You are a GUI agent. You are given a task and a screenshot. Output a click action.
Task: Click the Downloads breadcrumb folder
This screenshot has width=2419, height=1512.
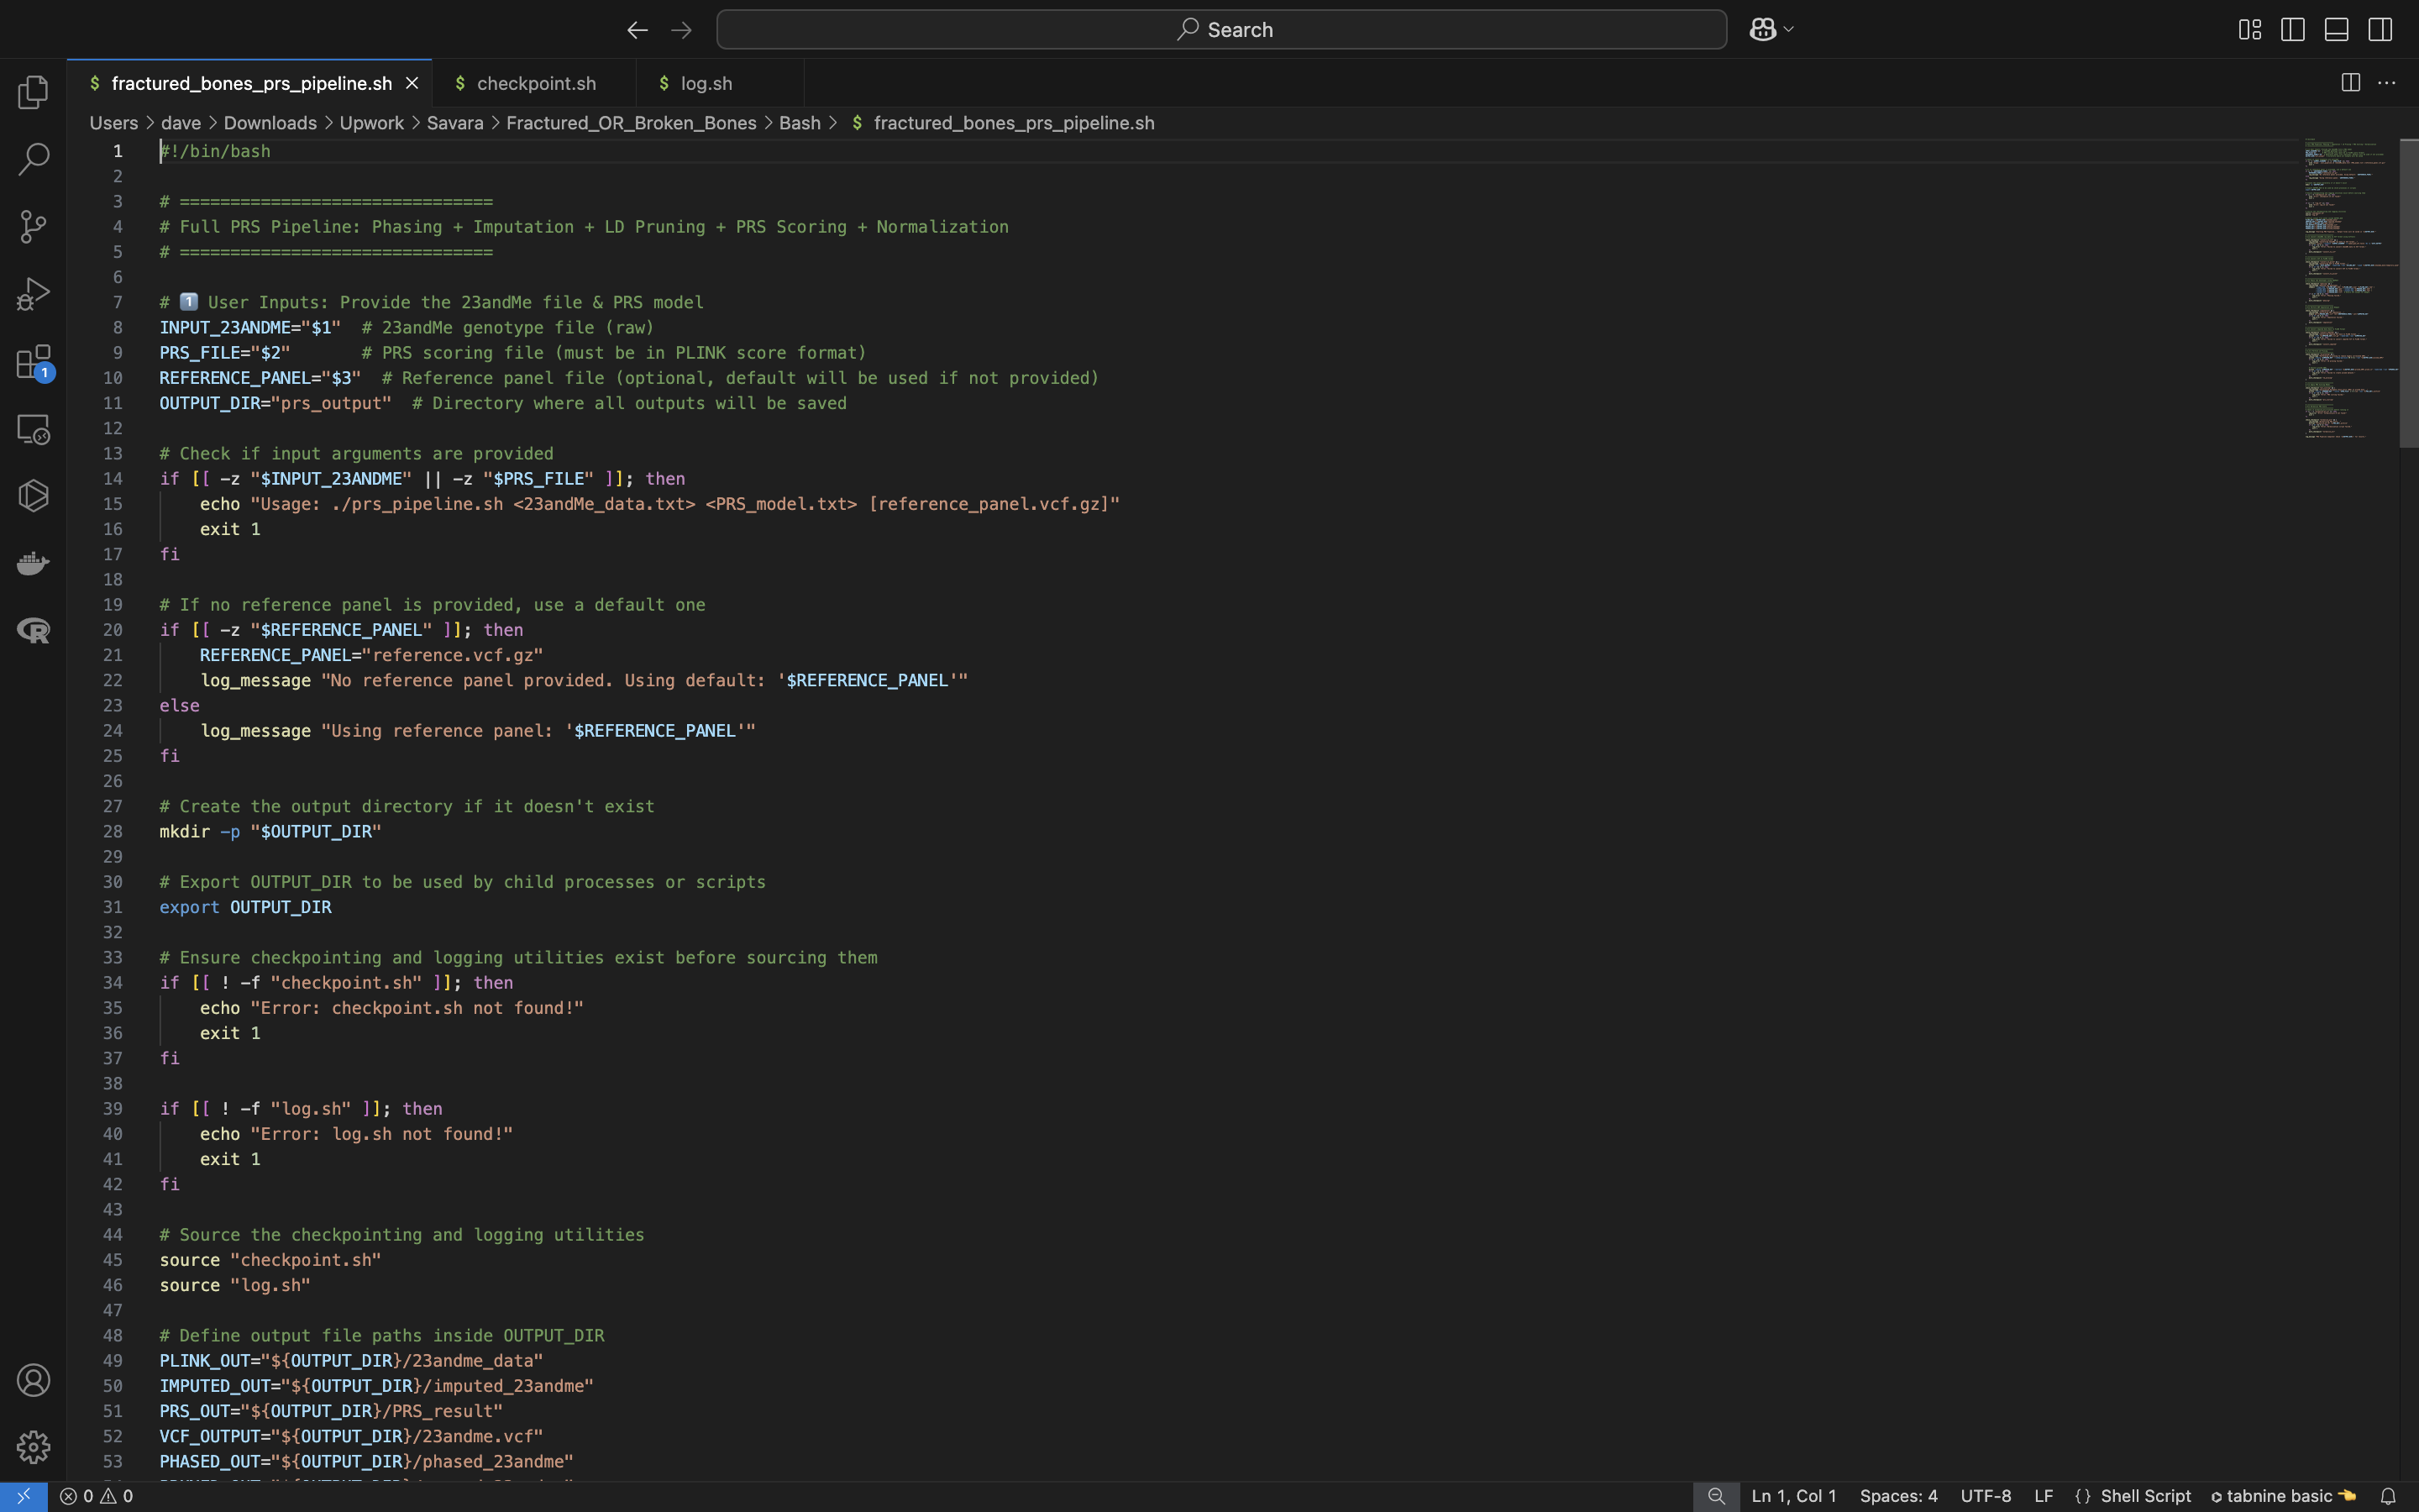click(270, 123)
